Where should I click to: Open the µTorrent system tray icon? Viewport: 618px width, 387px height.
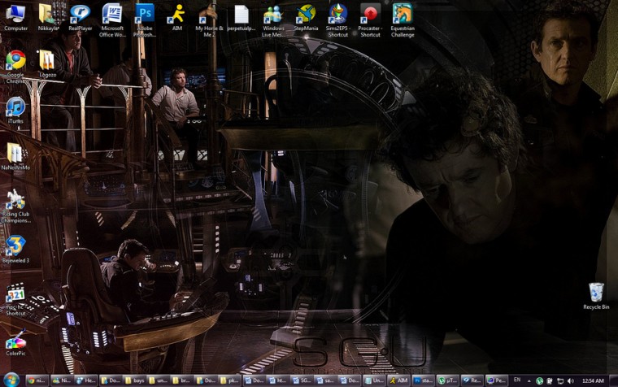[x=540, y=380]
